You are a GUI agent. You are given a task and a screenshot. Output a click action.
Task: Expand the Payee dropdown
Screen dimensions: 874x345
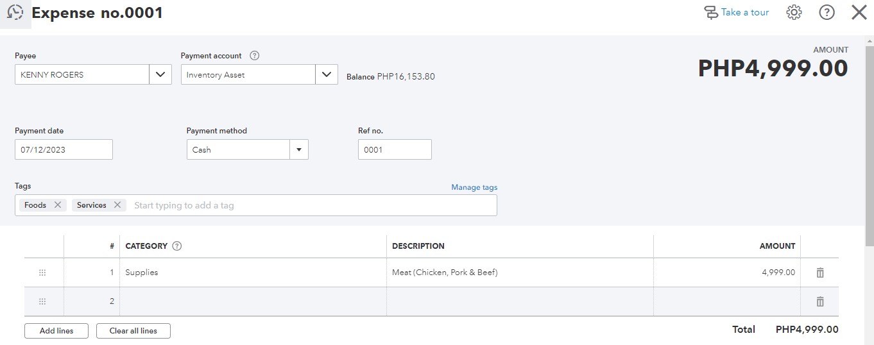[160, 75]
